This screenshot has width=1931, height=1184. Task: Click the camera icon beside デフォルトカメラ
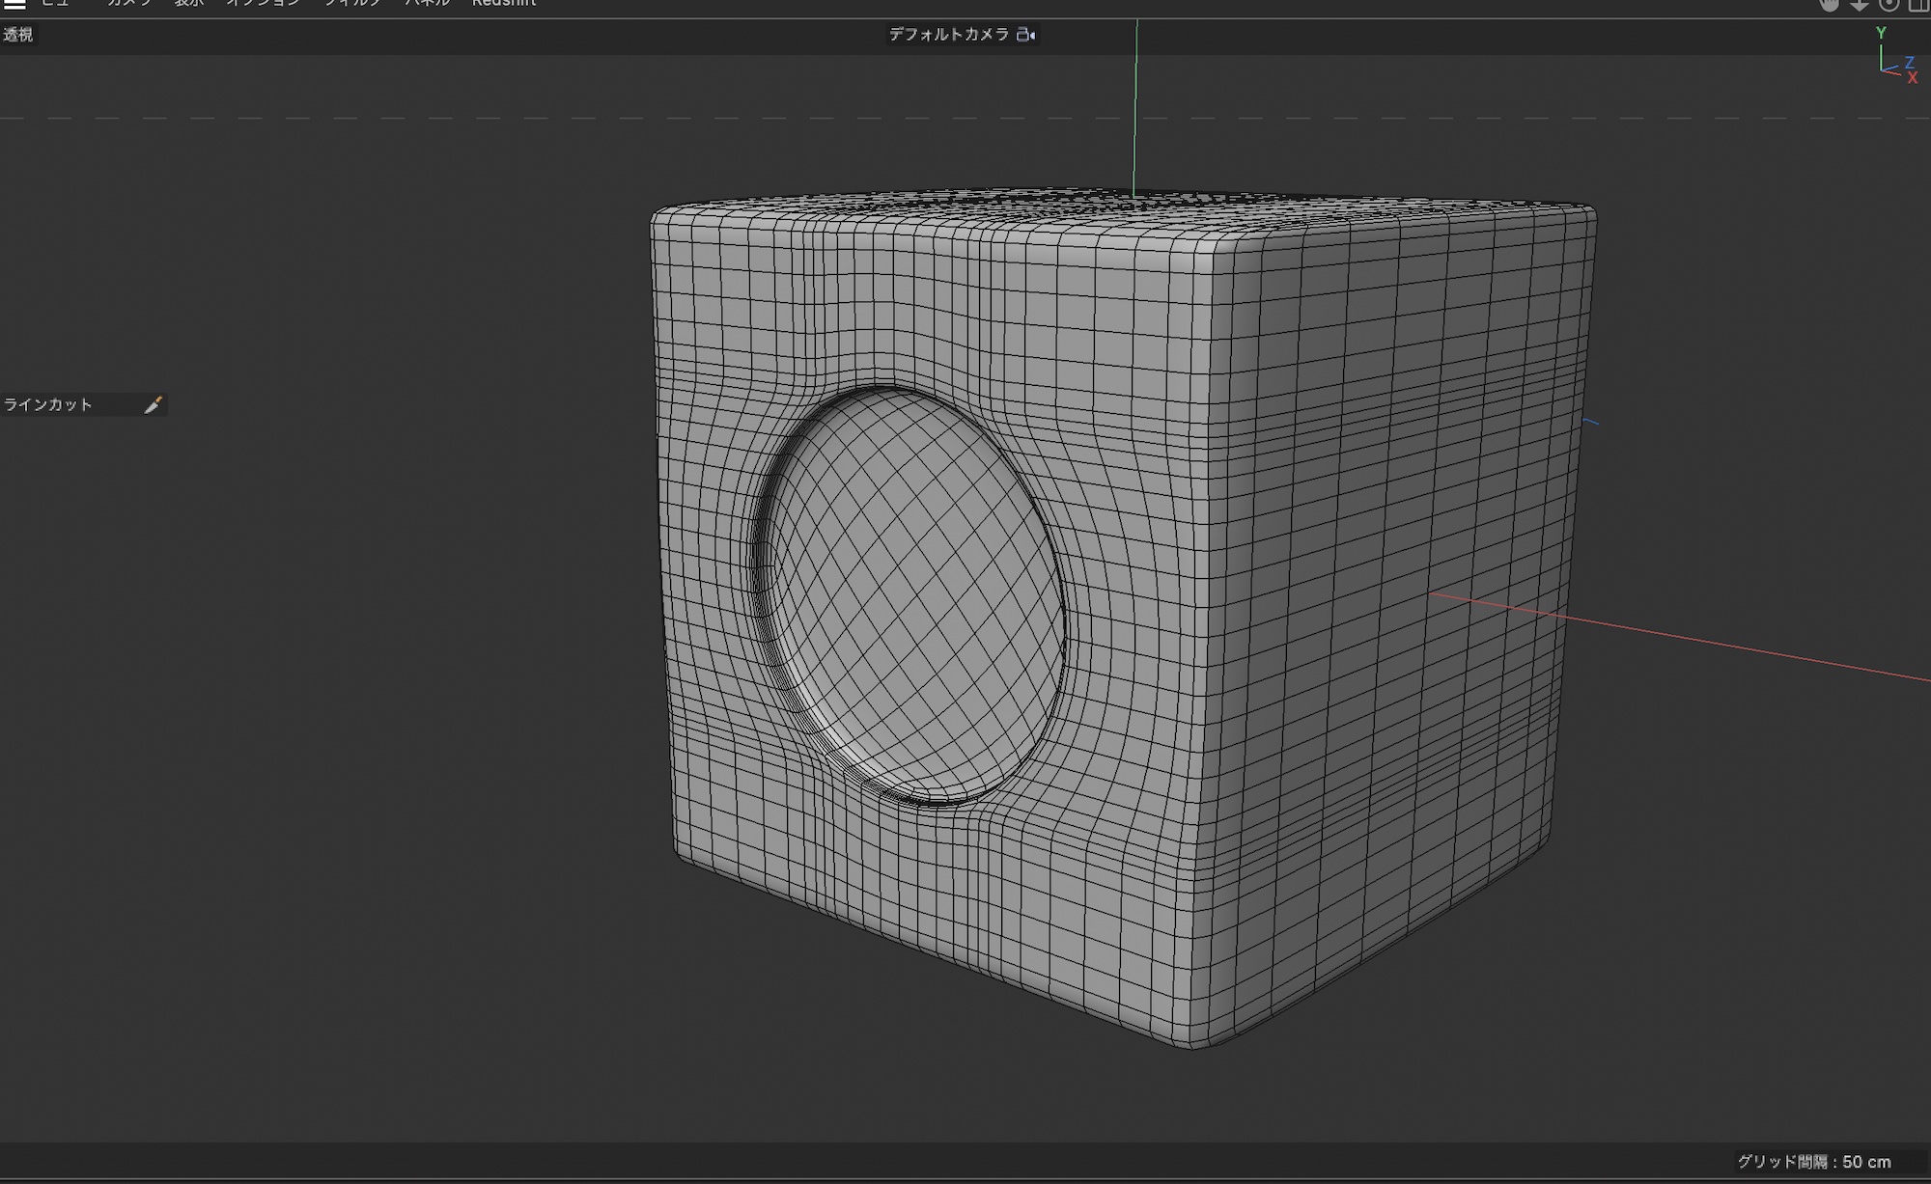pyautogui.click(x=1025, y=35)
